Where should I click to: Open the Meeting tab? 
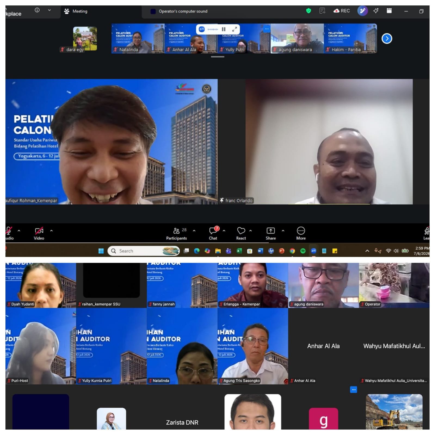(76, 11)
